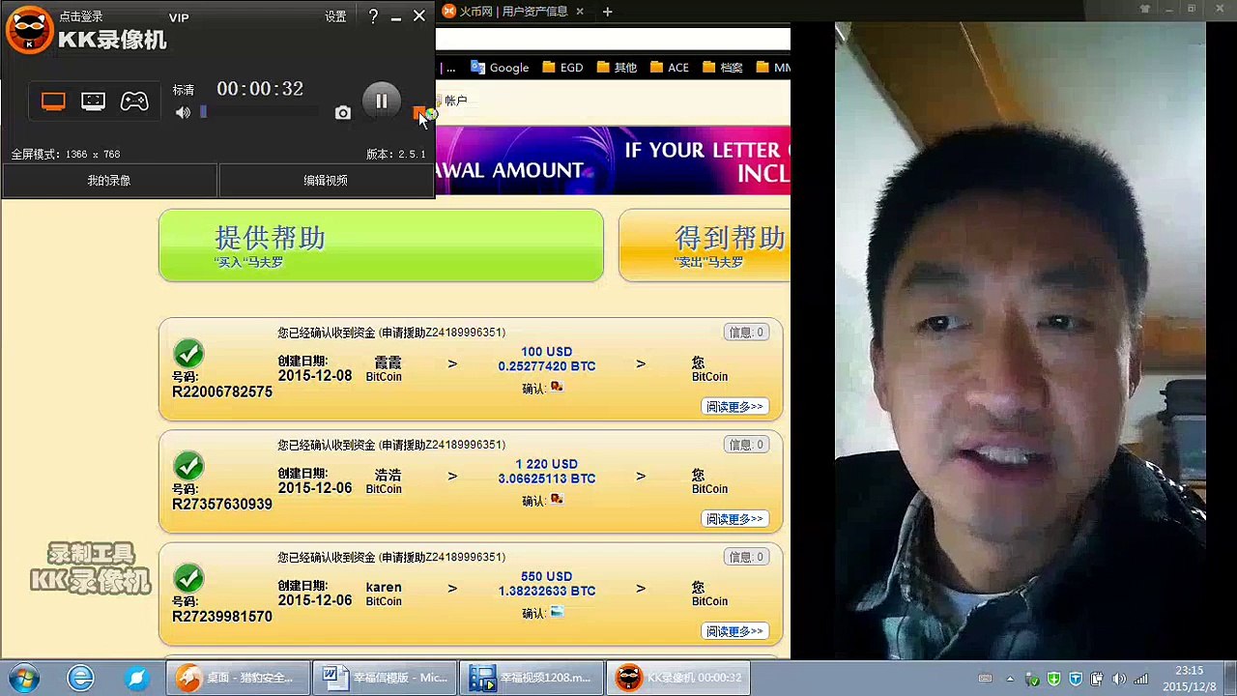
Task: Open the 帐户 account menu
Action: point(455,101)
